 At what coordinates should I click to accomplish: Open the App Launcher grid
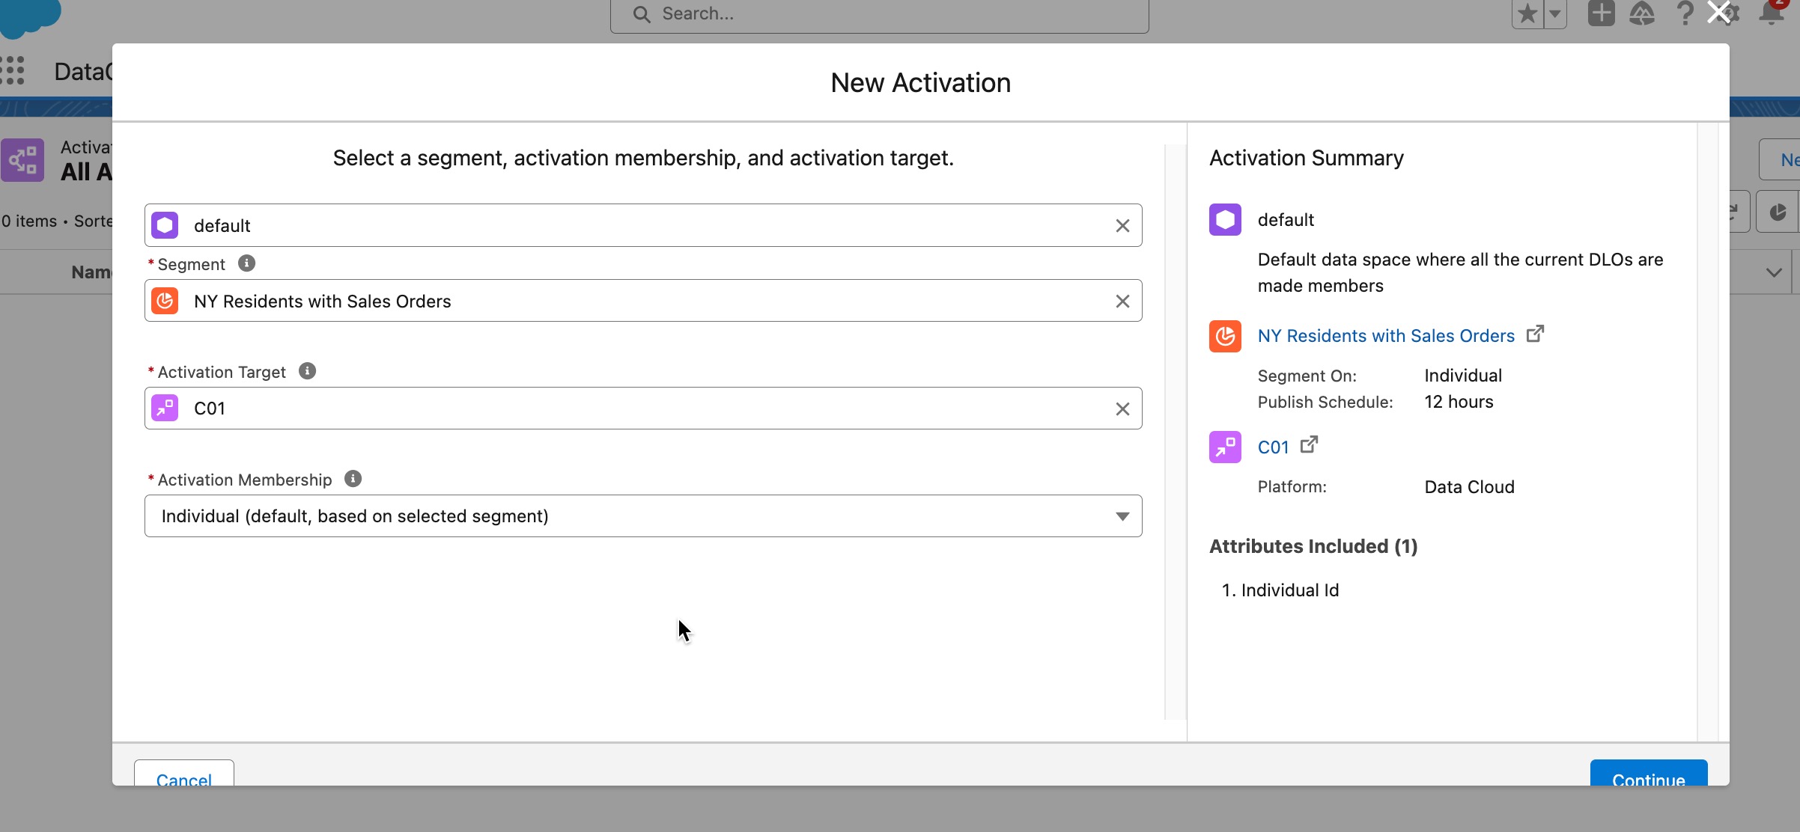13,70
